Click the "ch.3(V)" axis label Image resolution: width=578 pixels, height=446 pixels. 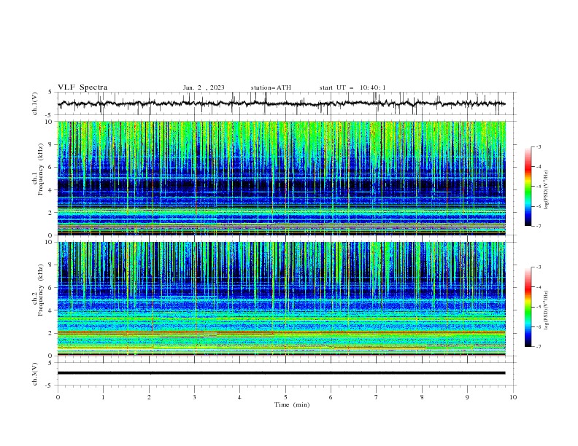tap(35, 374)
